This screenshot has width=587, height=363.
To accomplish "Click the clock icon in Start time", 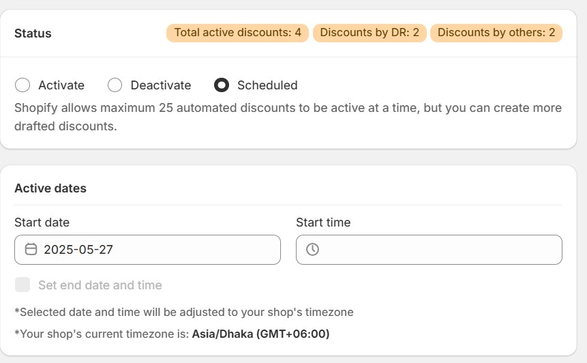I will click(x=312, y=250).
